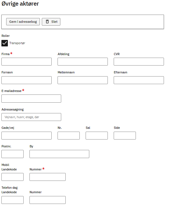The width and height of the screenshot is (169, 207).
Task: Focus the Mellemnavn input box
Action: [x=83, y=80]
